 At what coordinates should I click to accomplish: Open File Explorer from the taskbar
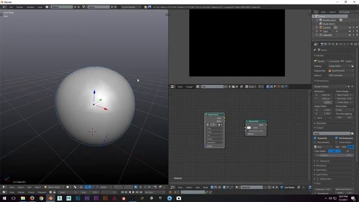coord(23,198)
